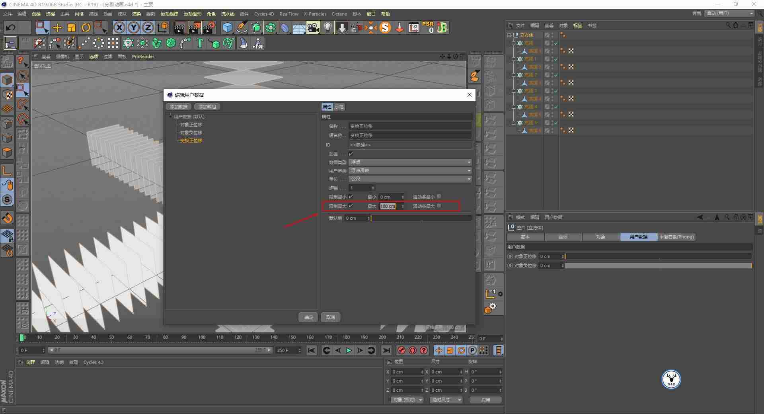Toggle keyframe dot for 对象负位移

coord(510,266)
